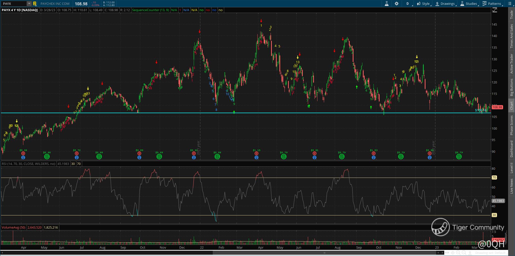This screenshot has width=515, height=256.
Task: Expand the PAYX symbol dropdown arrow
Action: [29, 4]
